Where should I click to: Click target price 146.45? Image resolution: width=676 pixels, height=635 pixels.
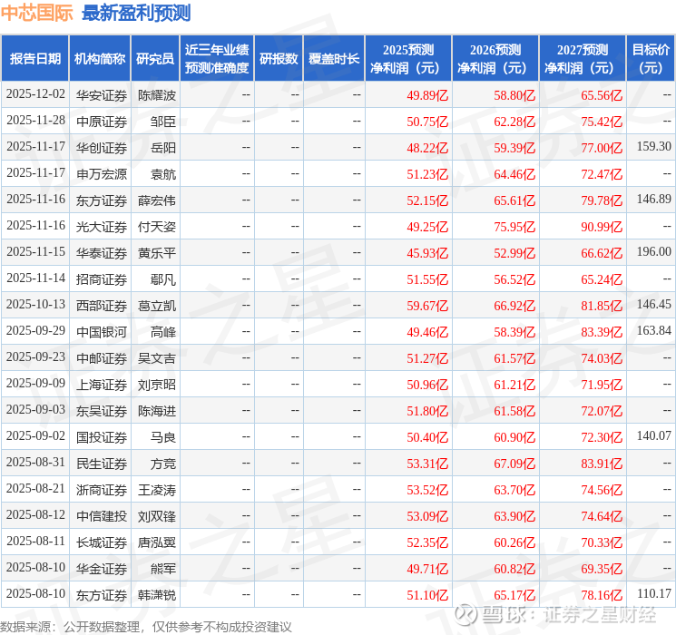pos(654,305)
